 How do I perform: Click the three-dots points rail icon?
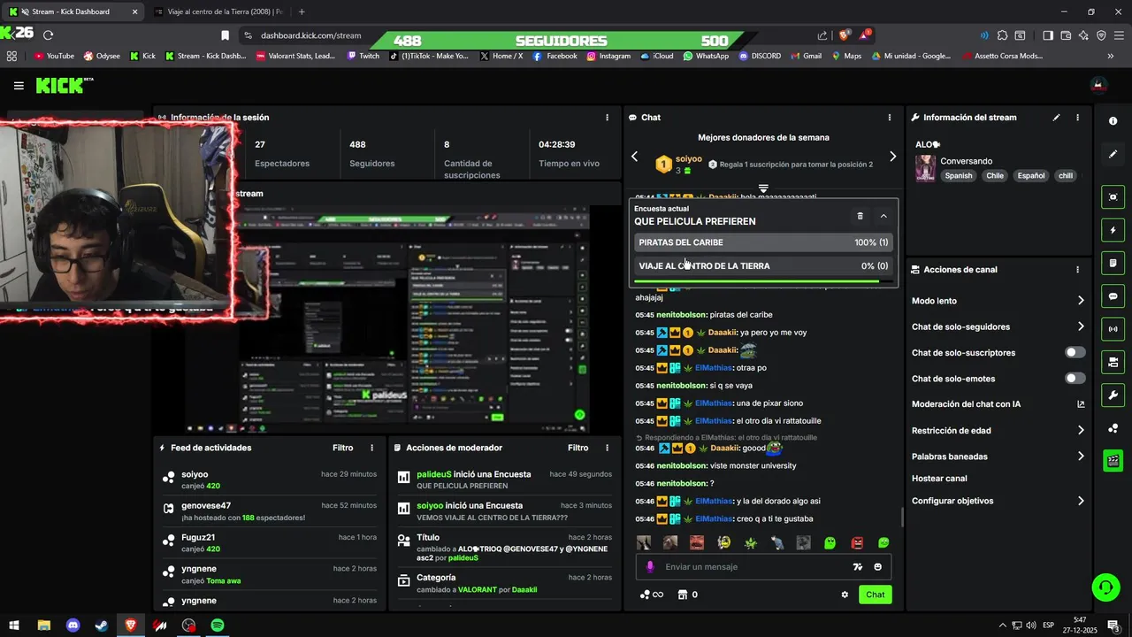tap(1113, 428)
